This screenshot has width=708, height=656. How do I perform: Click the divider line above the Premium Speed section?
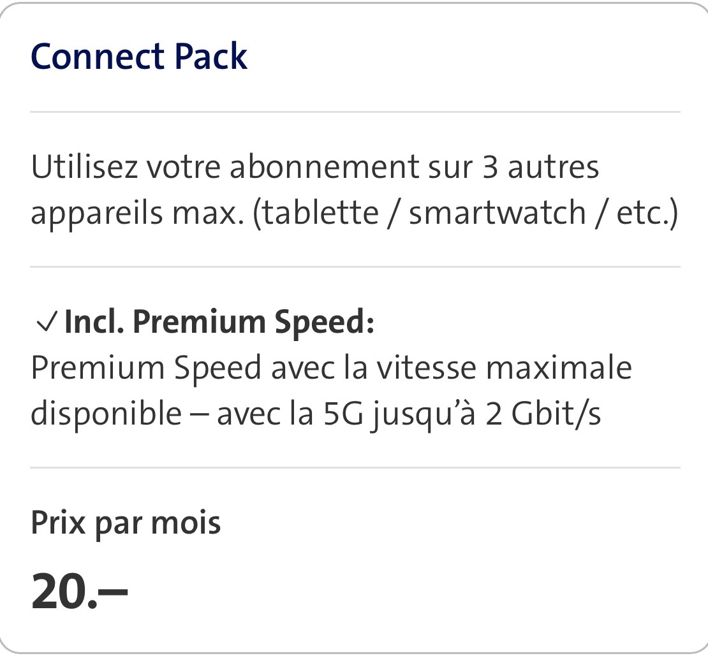pyautogui.click(x=355, y=267)
